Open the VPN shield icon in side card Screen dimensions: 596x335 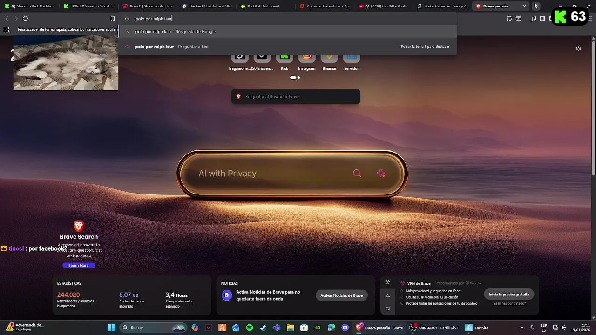pyautogui.click(x=387, y=282)
